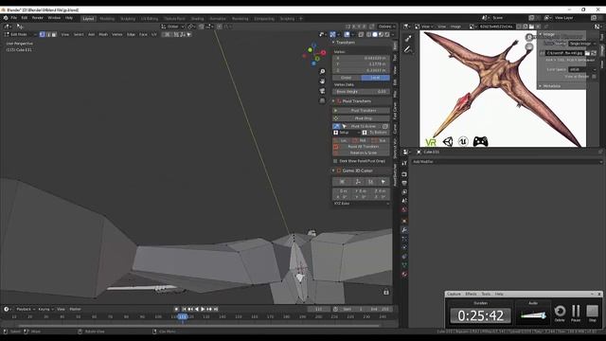Click the Delete icon in recorder window

click(x=560, y=313)
